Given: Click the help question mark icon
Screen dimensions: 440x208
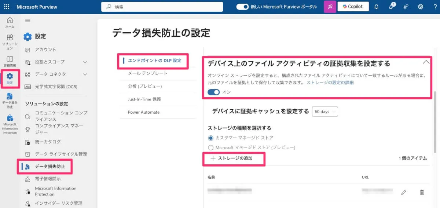Looking at the screenshot, I should point(435,7).
